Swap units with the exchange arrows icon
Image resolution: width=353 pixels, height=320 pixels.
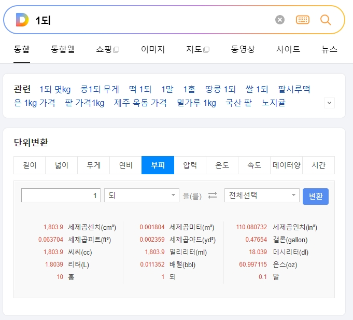(x=213, y=195)
